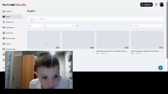Select the Видео sidebar item
The height and width of the screenshot is (94, 168).
point(12,17)
